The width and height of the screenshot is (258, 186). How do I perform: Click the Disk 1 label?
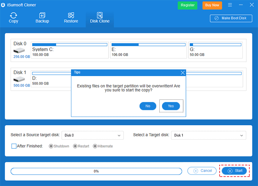tap(20, 73)
